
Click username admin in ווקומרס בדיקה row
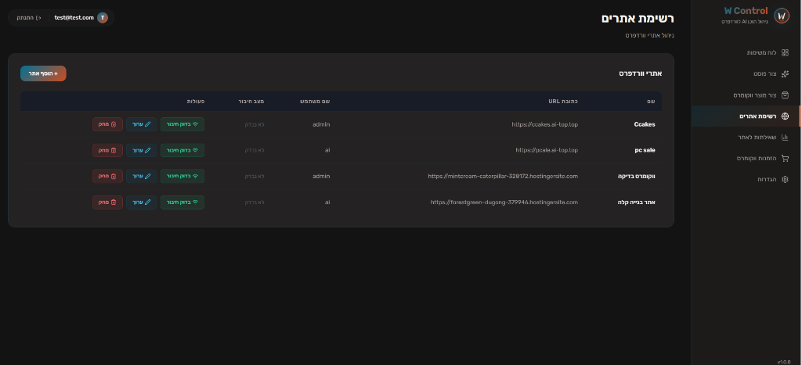[x=321, y=176]
